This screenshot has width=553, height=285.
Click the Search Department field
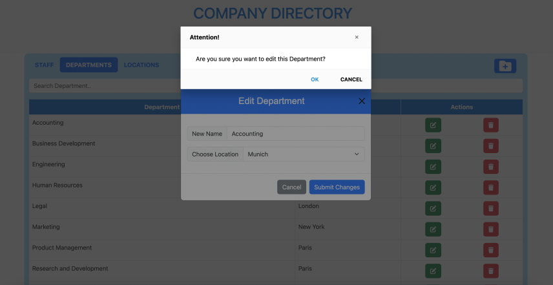point(103,86)
